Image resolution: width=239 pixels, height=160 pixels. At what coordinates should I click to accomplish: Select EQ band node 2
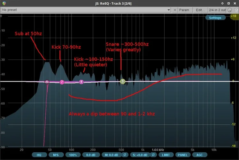point(62,82)
